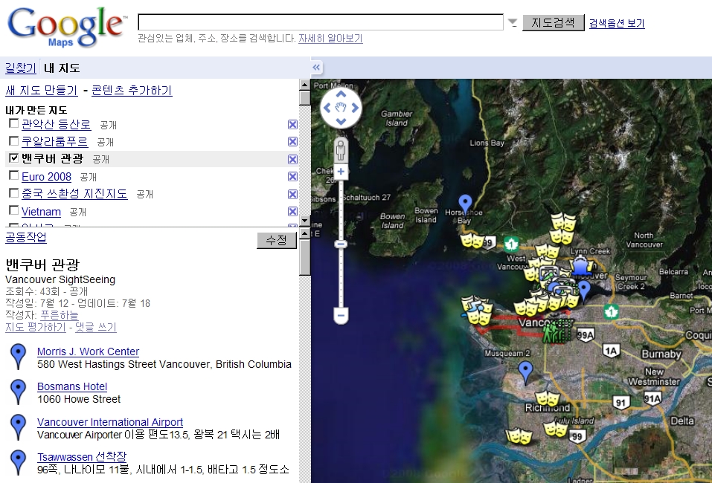This screenshot has width=712, height=483.
Task: Click the Google Maps logo
Action: pyautogui.click(x=67, y=27)
